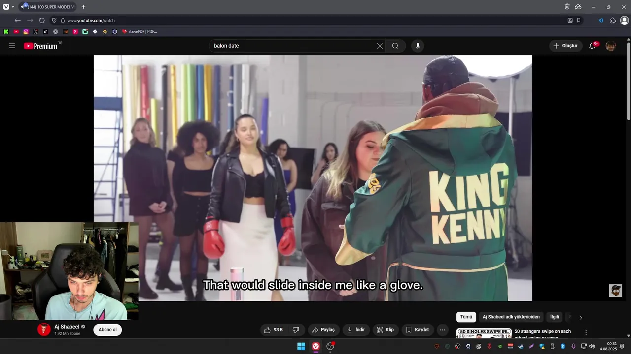Show next filter chips arrow

tap(580, 317)
